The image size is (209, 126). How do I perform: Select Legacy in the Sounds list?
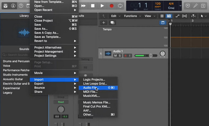8,93
